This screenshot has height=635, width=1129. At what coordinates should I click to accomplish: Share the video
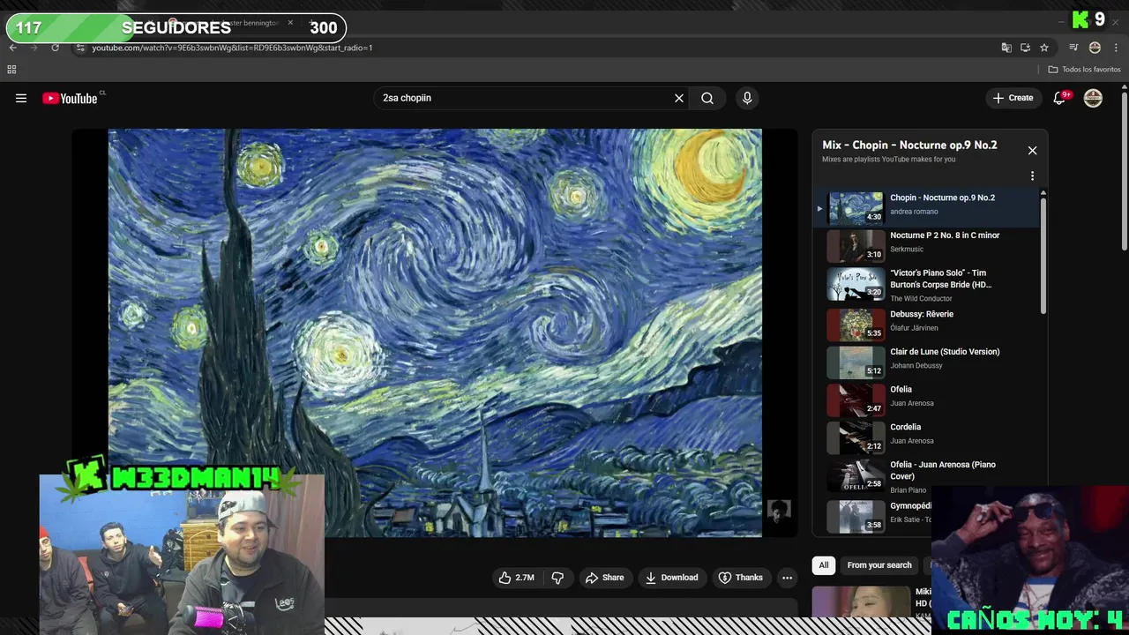coord(604,578)
